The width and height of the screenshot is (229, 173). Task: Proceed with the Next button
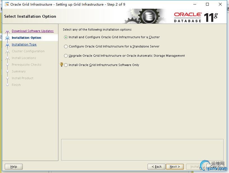click(x=175, y=167)
